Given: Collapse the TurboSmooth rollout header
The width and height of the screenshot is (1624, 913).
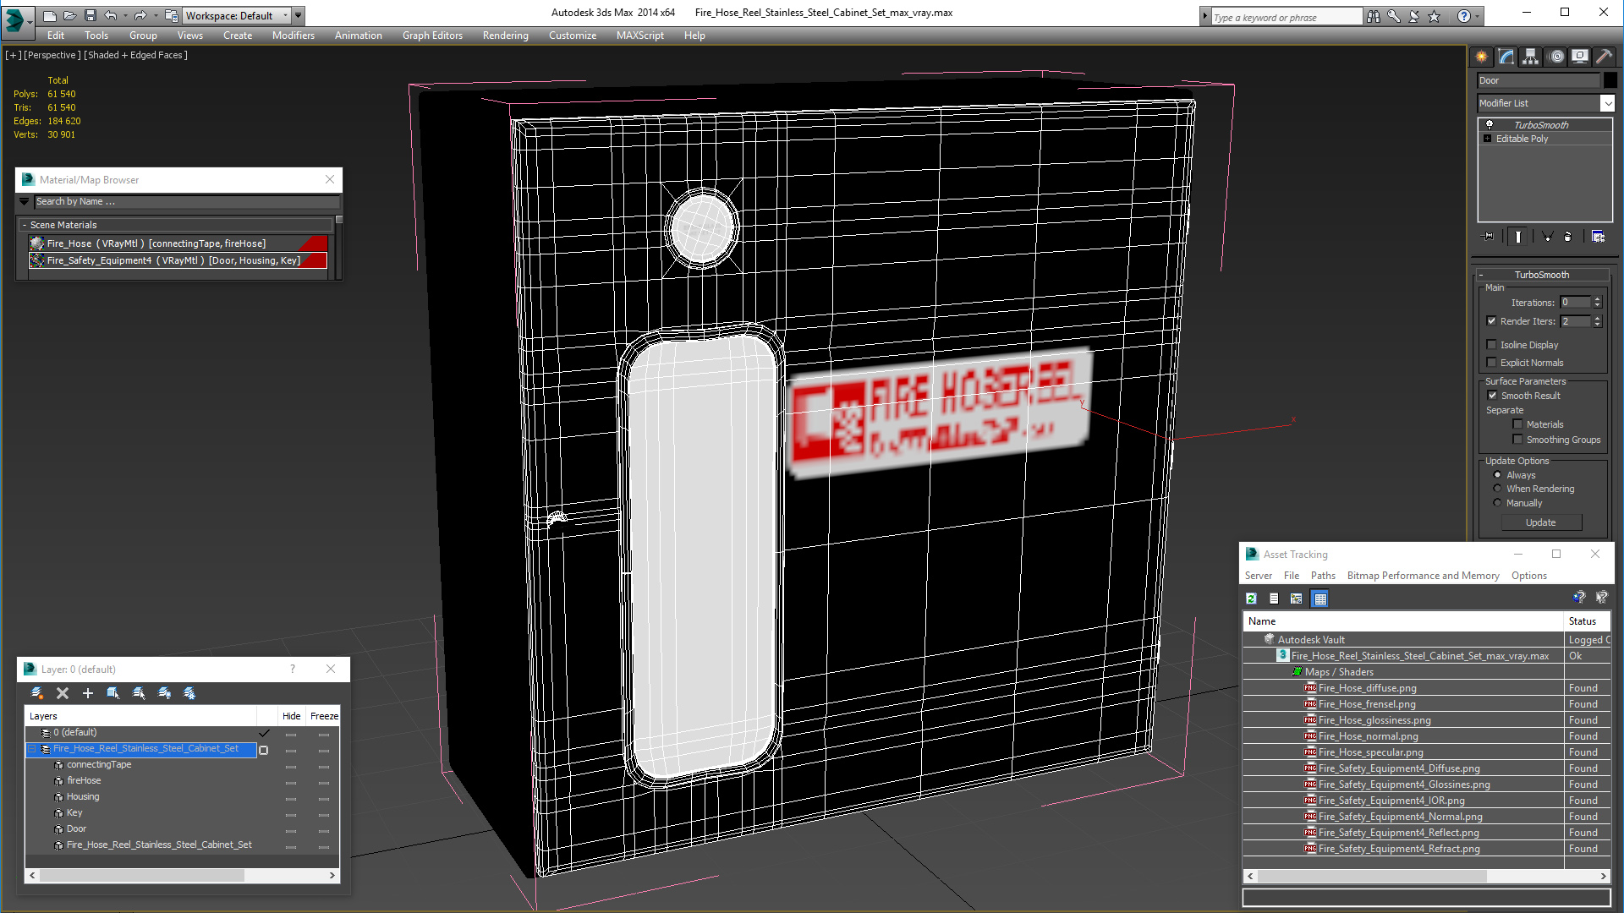Looking at the screenshot, I should 1541,275.
